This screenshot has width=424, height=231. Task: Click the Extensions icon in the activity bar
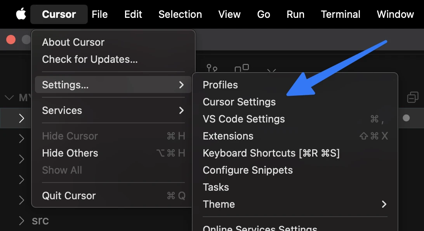242,69
